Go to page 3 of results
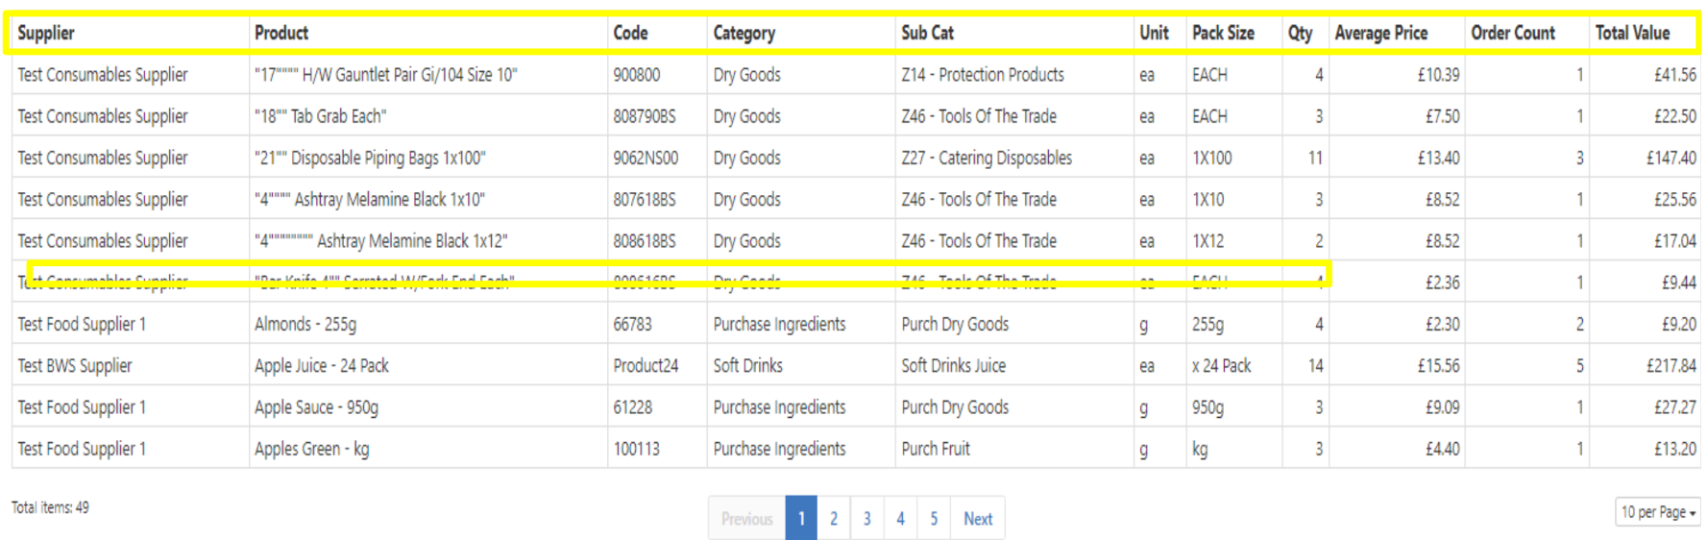The image size is (1707, 540). 867,518
